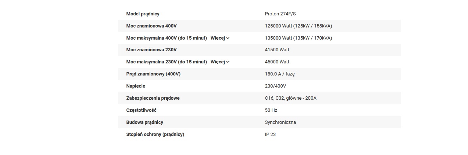Expand chevron arrow in the 230V maximum power row
The height and width of the screenshot is (155, 468).
pos(228,62)
